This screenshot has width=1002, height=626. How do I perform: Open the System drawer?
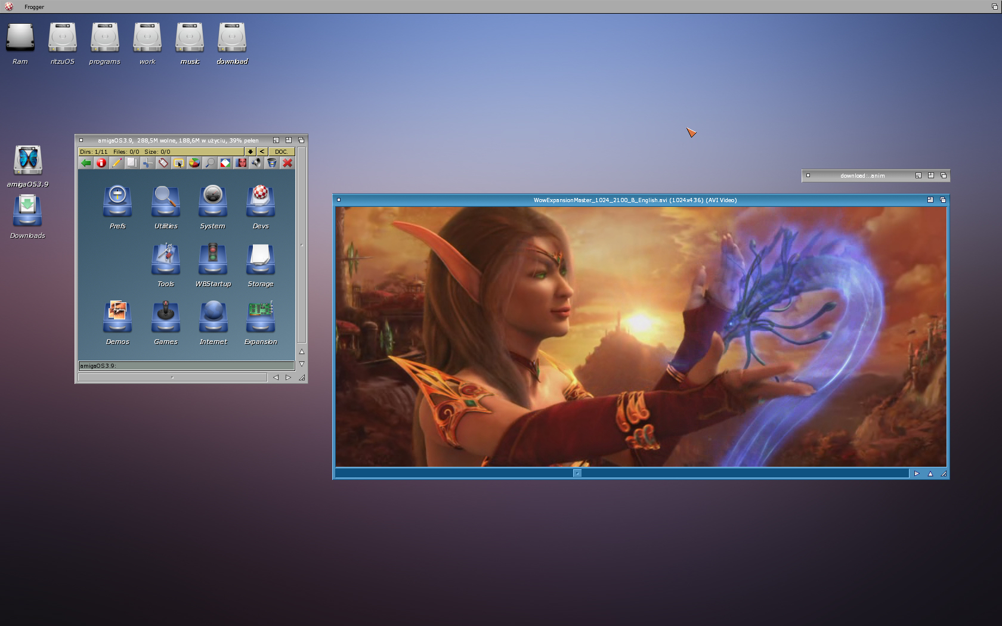pos(213,207)
